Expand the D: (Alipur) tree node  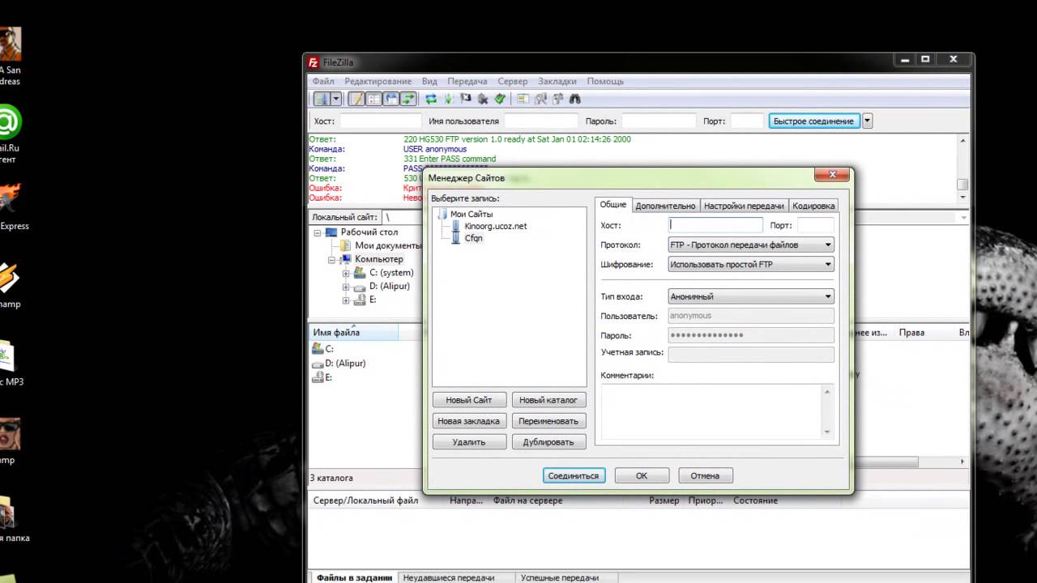(346, 287)
